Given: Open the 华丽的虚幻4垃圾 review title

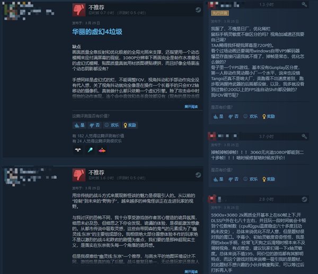Looking at the screenshot, I should point(97,32).
